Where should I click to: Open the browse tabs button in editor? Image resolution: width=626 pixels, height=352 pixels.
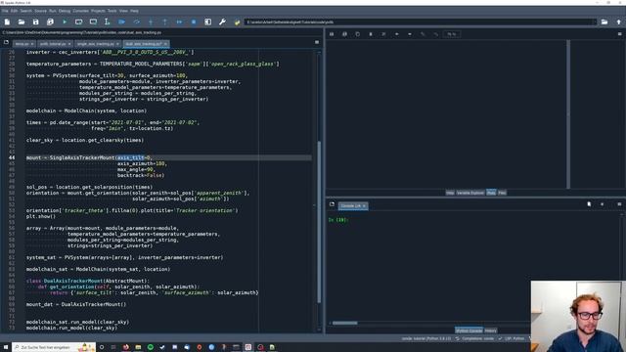(x=6, y=42)
